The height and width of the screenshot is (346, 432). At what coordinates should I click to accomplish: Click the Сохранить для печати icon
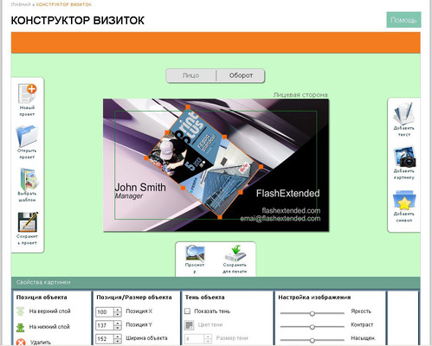pyautogui.click(x=235, y=253)
